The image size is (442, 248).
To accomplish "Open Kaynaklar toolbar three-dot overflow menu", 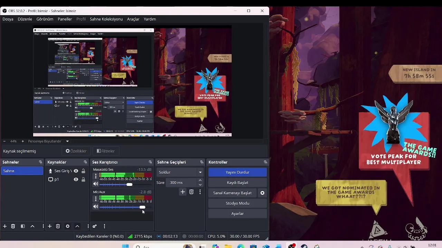I will (88, 226).
